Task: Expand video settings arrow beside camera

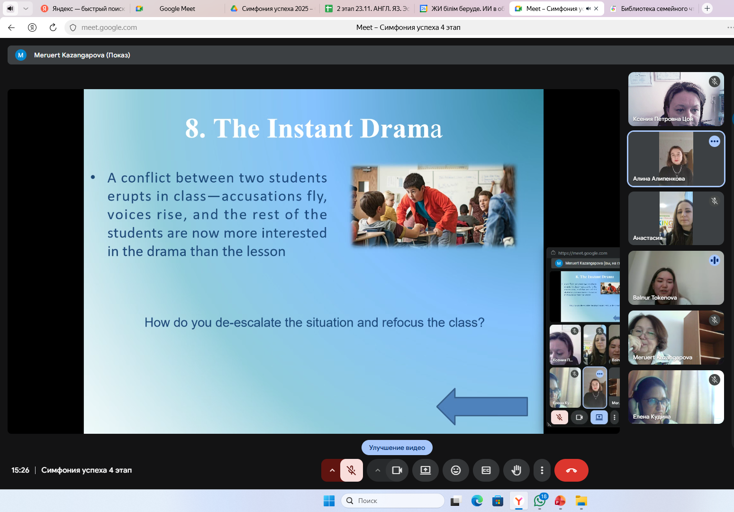Action: pos(378,470)
